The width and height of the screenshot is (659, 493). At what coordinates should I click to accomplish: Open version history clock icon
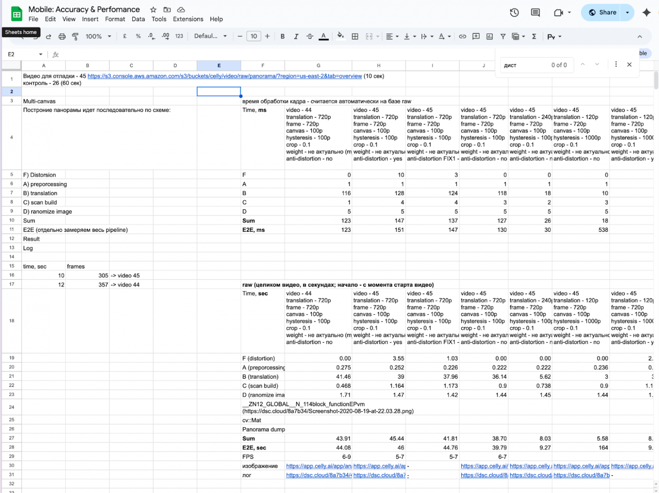[514, 13]
